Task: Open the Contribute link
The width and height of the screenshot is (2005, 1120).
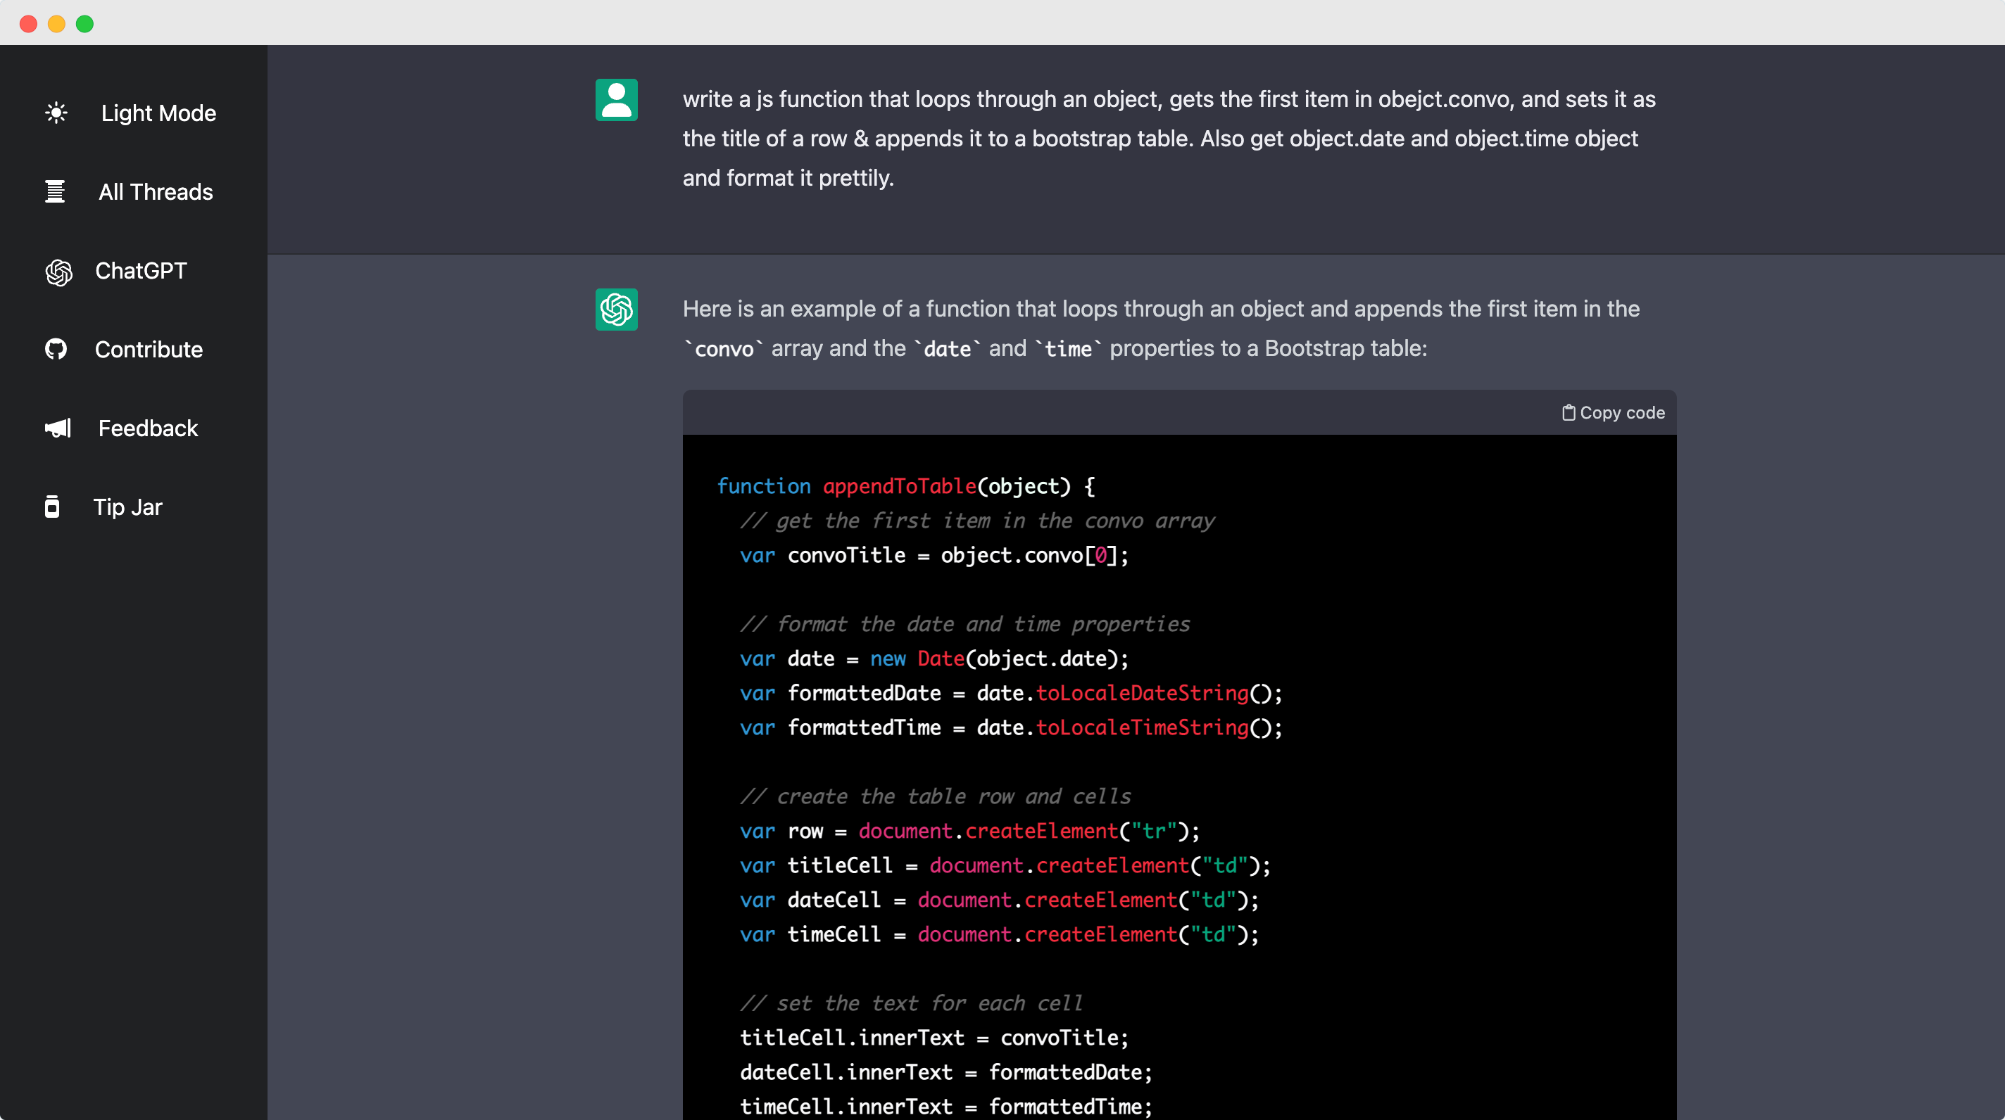Action: pyautogui.click(x=149, y=350)
